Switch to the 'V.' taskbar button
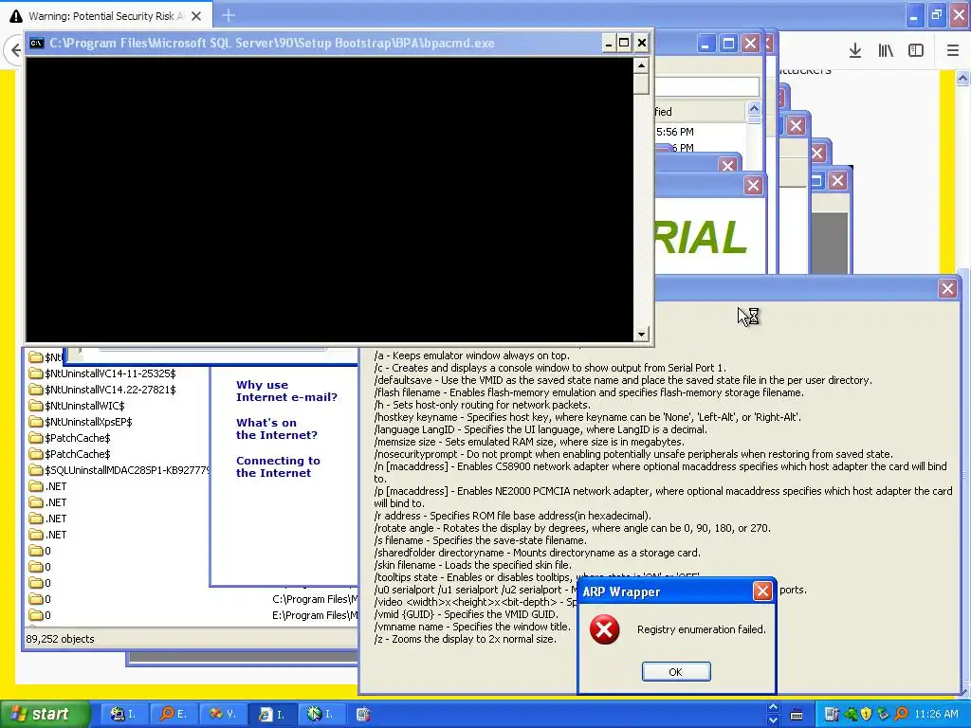 pos(222,714)
